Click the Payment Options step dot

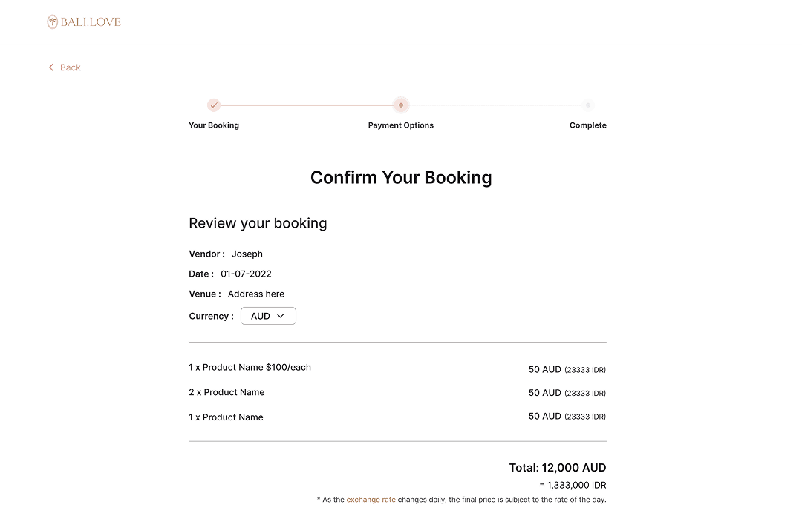[401, 105]
